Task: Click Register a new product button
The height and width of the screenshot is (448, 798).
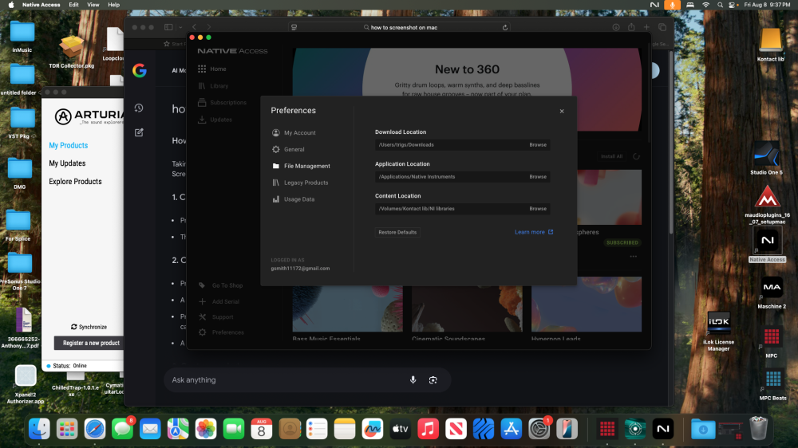Action: [89, 344]
